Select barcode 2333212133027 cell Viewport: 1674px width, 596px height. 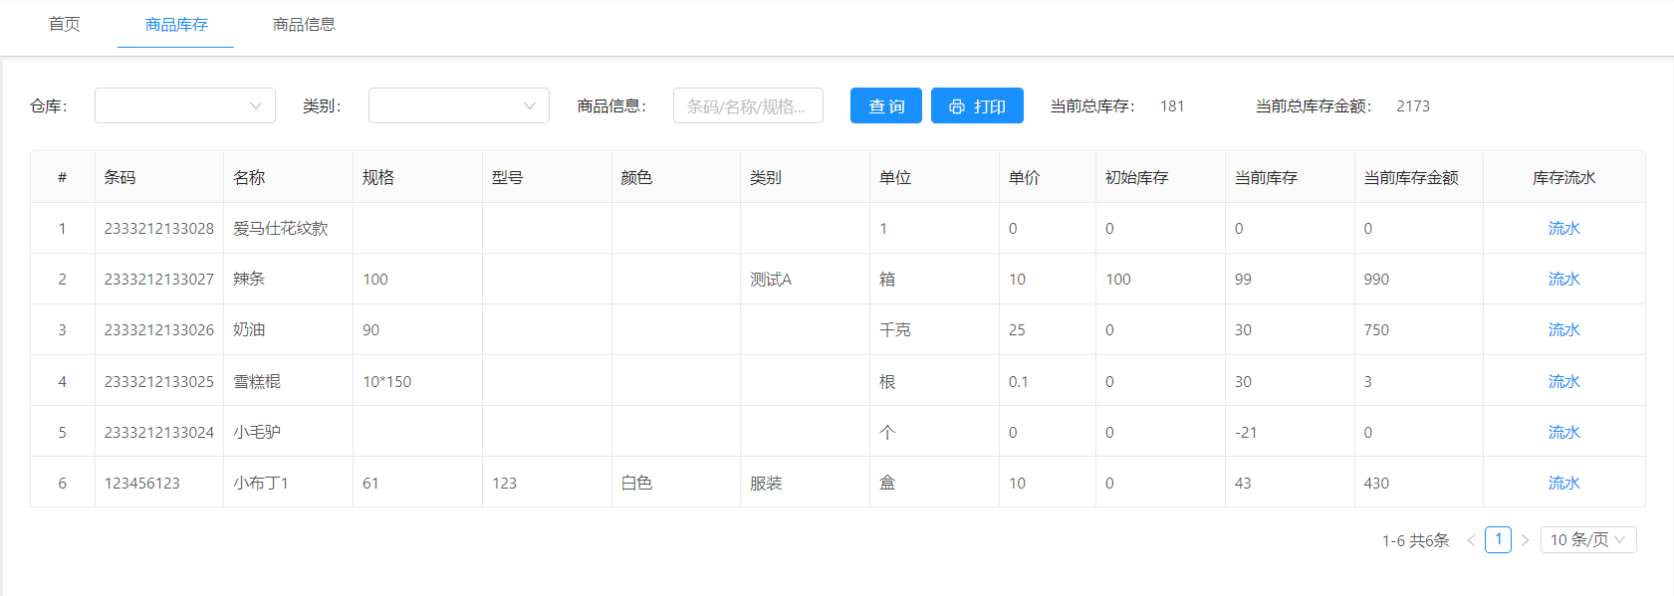159,279
